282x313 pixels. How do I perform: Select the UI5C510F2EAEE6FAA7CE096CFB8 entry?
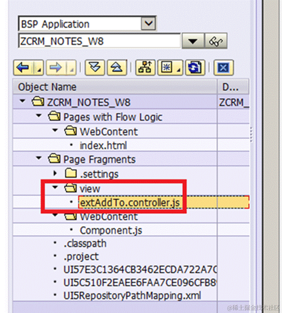point(140,283)
